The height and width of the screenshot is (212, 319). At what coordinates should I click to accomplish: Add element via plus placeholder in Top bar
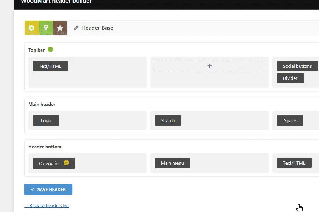coord(210,66)
